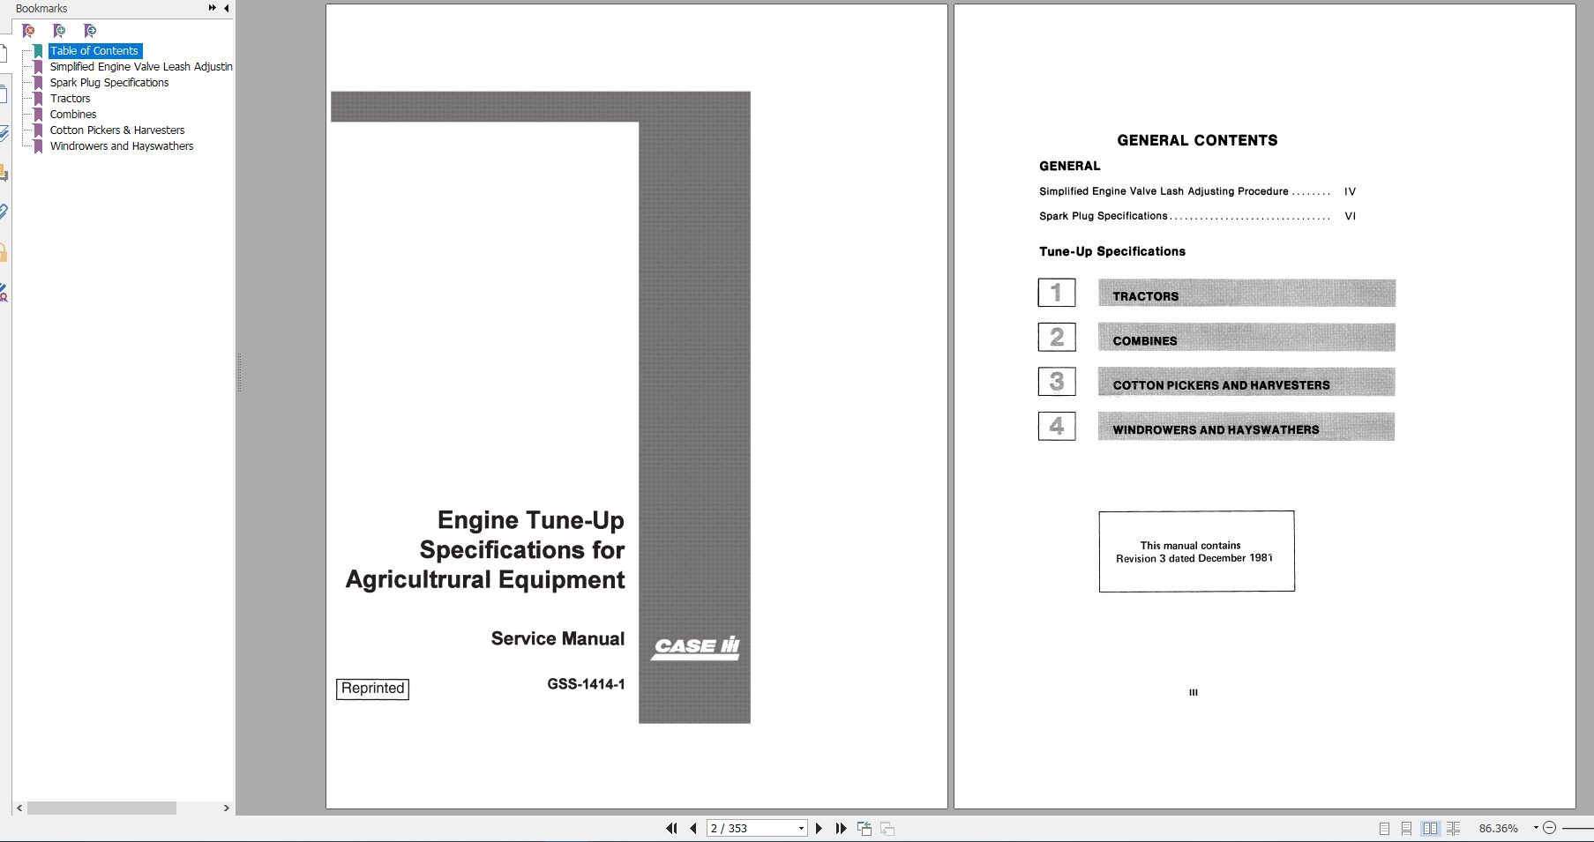Open the Tractors bookmark

click(70, 98)
